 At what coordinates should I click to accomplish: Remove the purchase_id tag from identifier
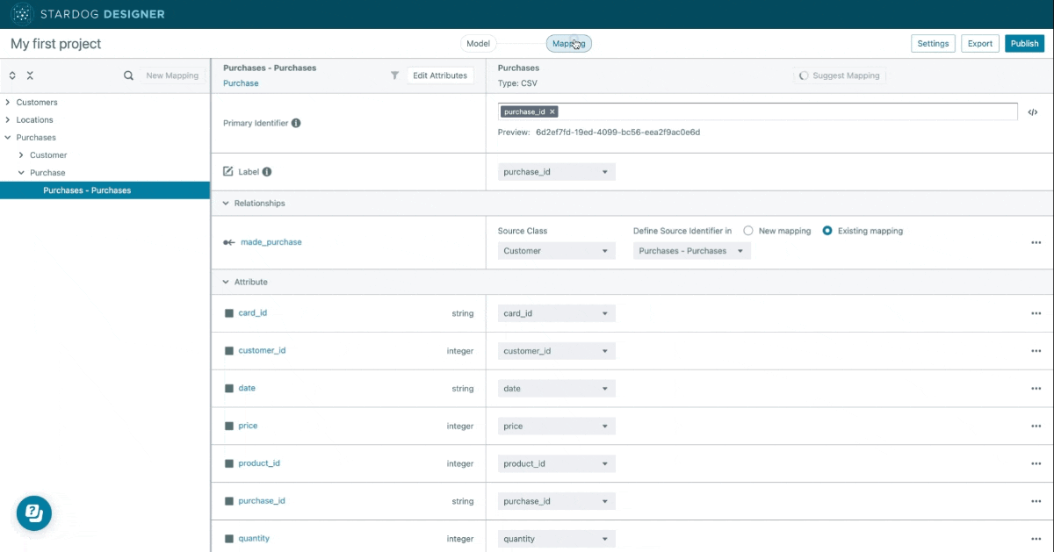coord(552,111)
